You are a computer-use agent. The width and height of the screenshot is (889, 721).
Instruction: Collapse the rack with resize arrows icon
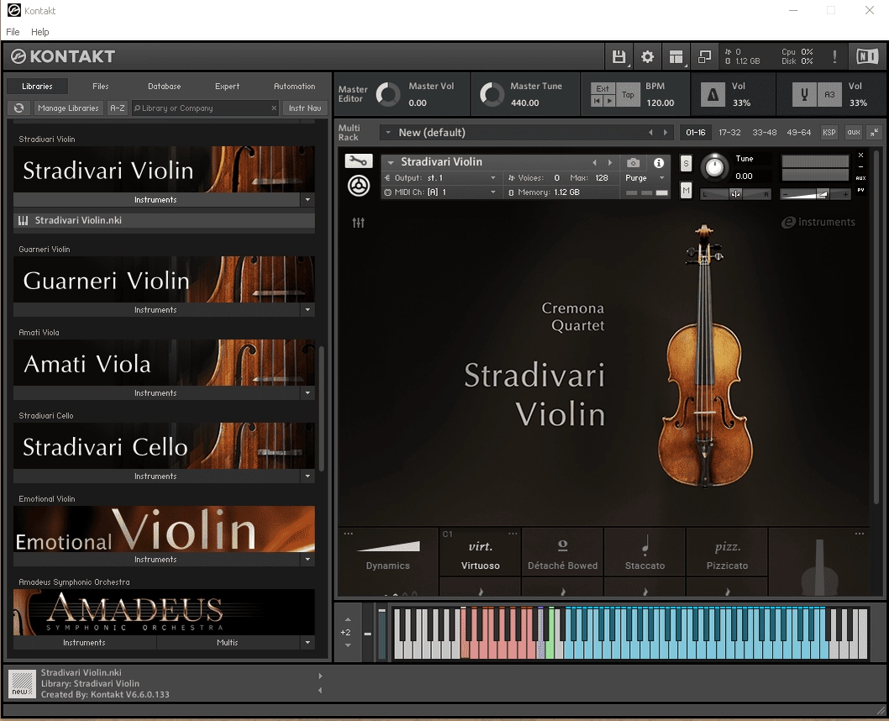[x=874, y=132]
